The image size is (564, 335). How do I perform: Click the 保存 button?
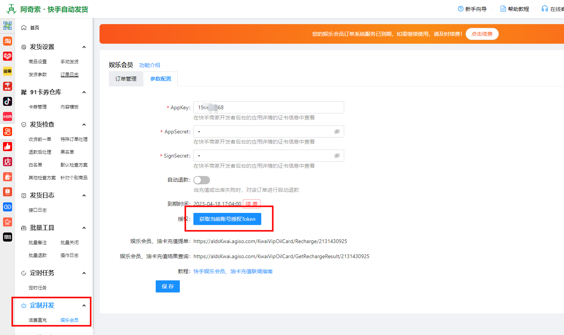[168, 286]
